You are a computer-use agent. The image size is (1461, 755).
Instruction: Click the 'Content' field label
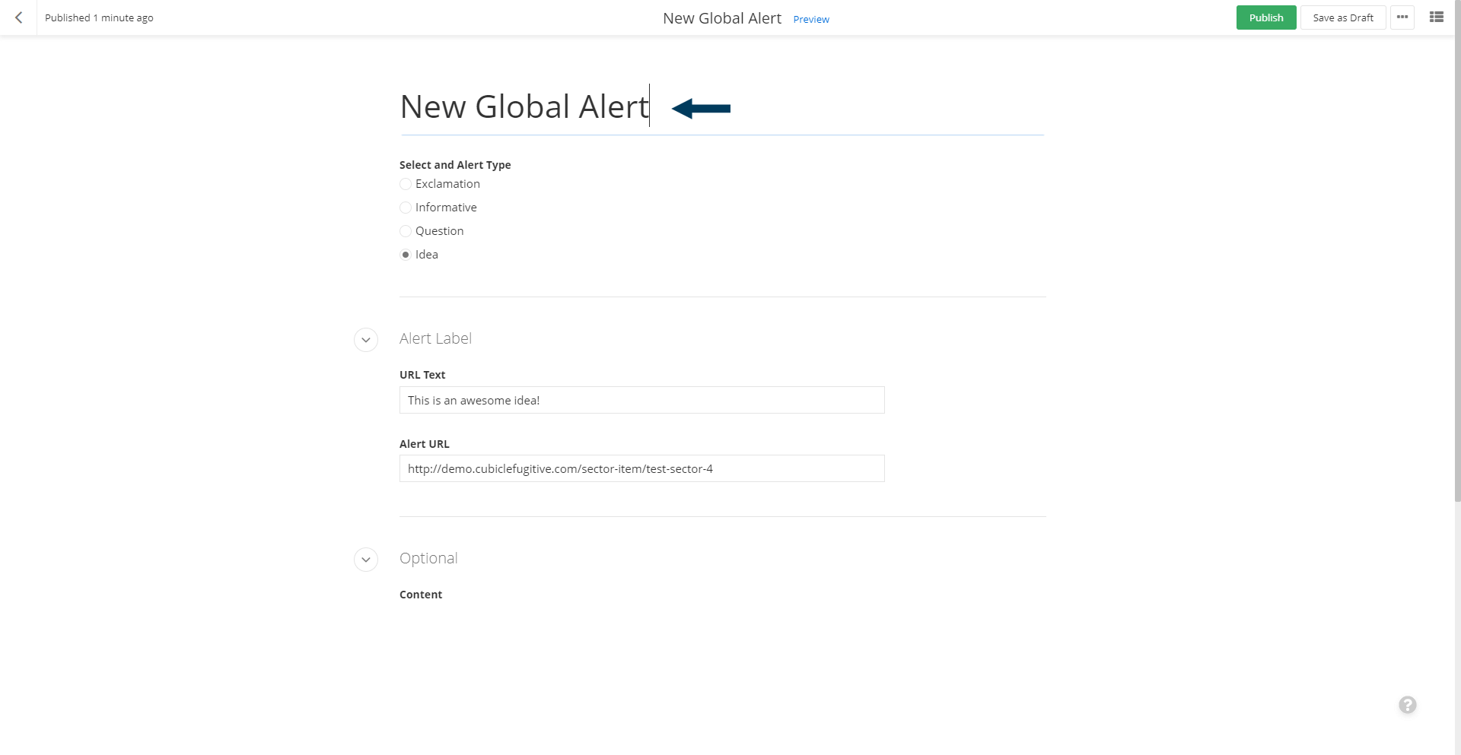pyautogui.click(x=421, y=595)
